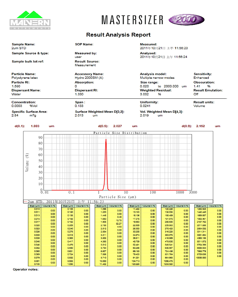Select the size range lower limit 0.020
The image size is (238, 297).
[x=144, y=86]
